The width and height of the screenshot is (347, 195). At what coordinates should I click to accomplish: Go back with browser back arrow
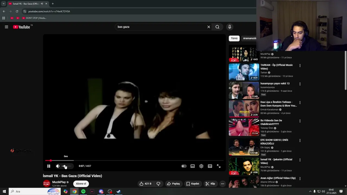click(x=4, y=11)
